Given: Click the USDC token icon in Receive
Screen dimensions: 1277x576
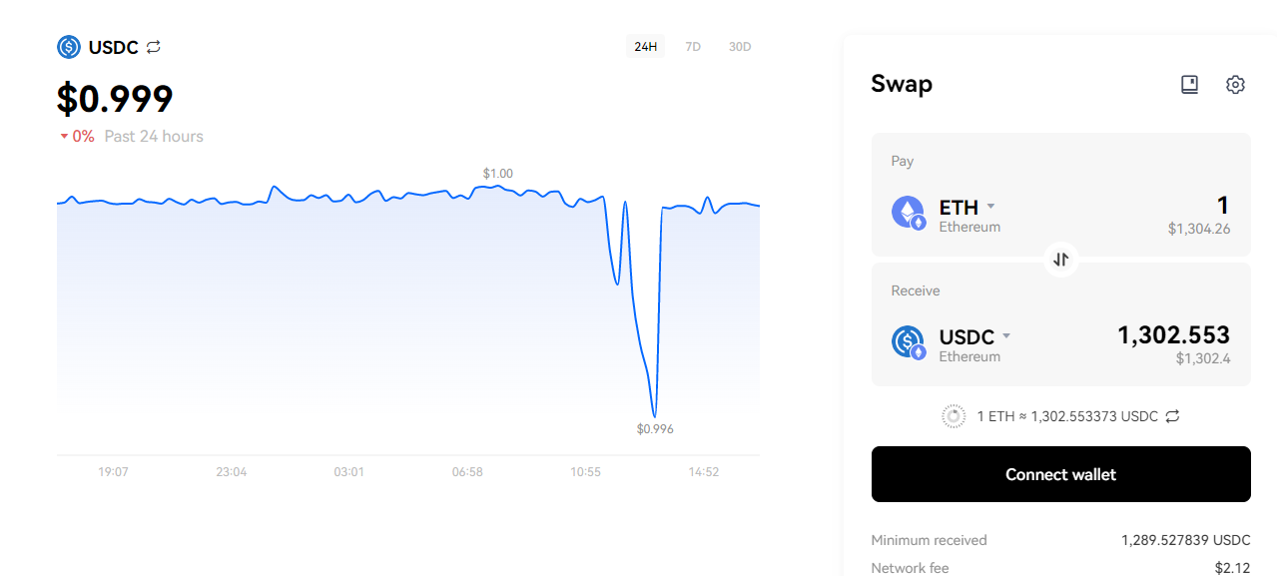Looking at the screenshot, I should click(909, 342).
